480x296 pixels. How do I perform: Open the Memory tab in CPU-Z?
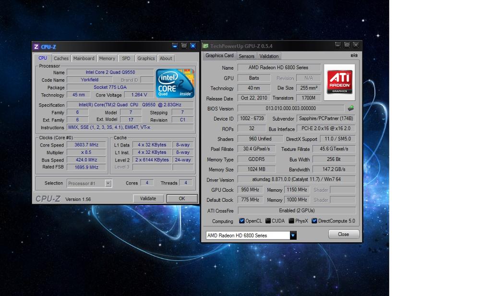[107, 58]
